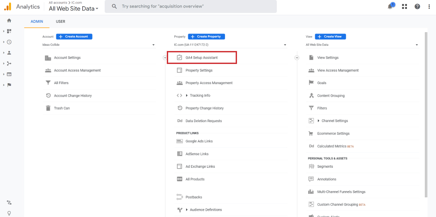Viewport: 436px width, 217px height.
Task: Open Property Access Management
Action: point(209,83)
